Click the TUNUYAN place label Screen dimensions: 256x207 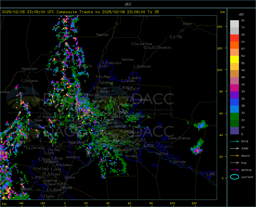[x=66, y=188]
